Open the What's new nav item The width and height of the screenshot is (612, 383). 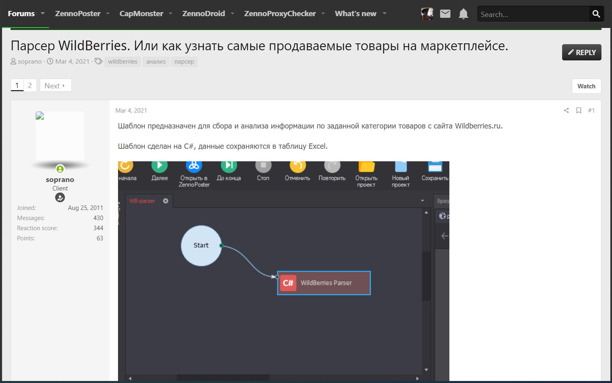point(356,14)
